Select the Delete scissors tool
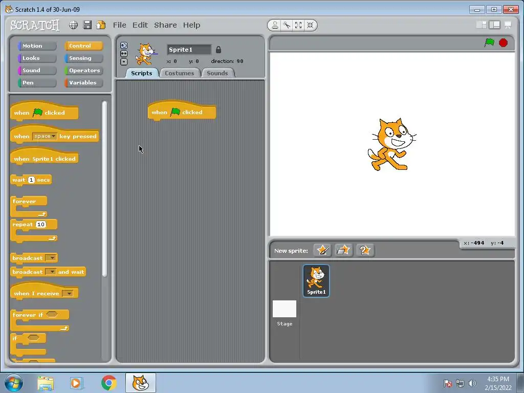Image resolution: width=524 pixels, height=393 pixels. click(x=287, y=25)
